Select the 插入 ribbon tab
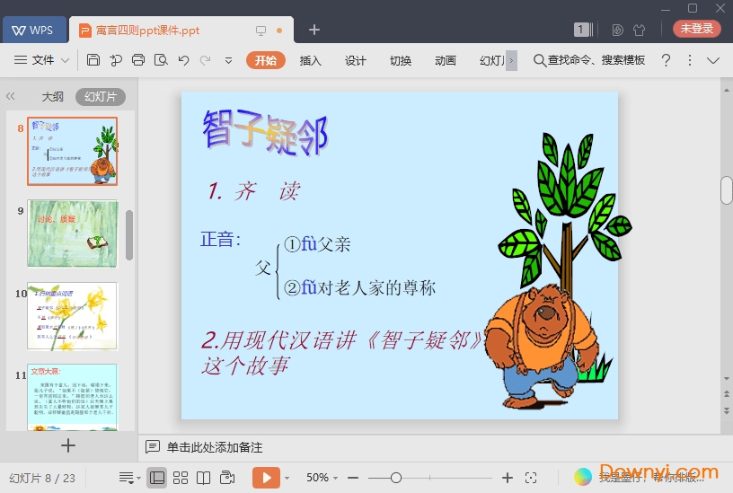The height and width of the screenshot is (493, 733). click(311, 60)
